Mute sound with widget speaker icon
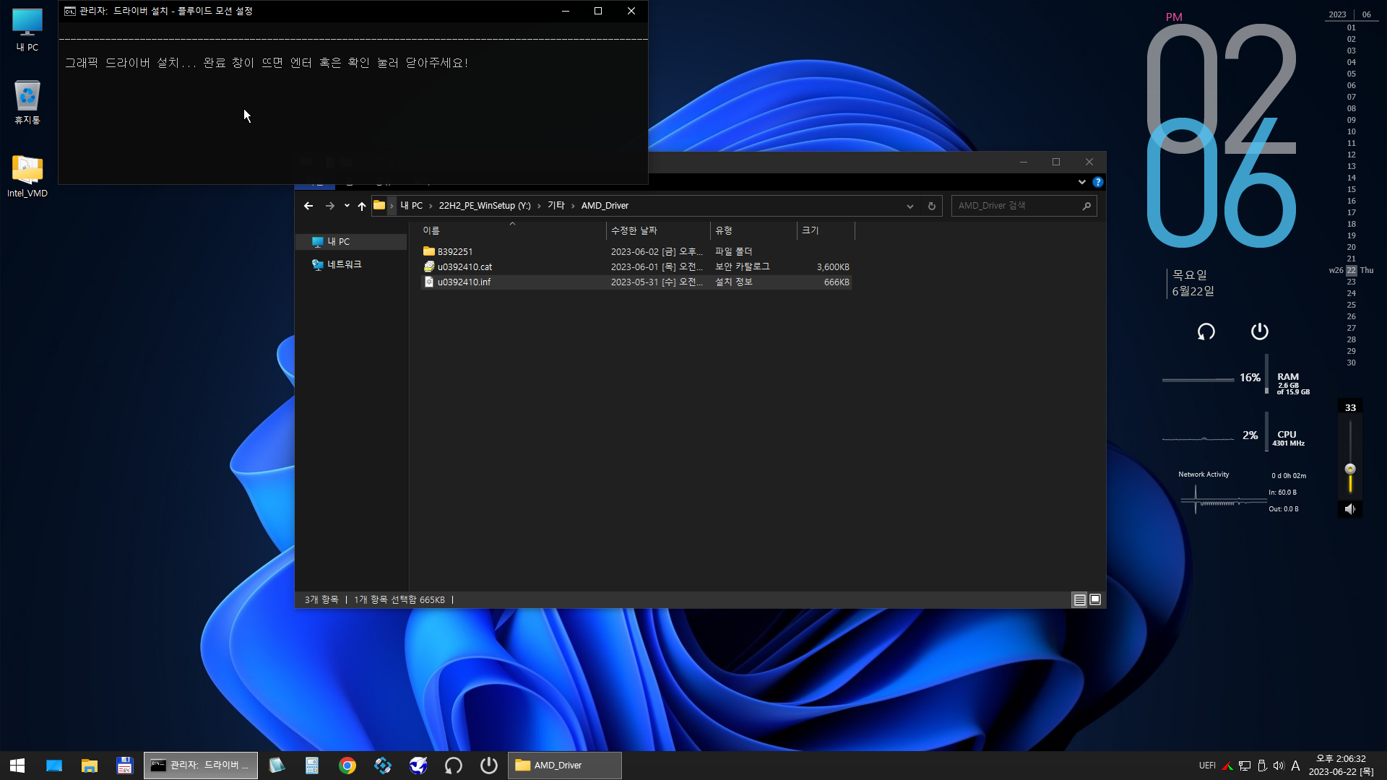Viewport: 1387px width, 780px height. (1349, 509)
